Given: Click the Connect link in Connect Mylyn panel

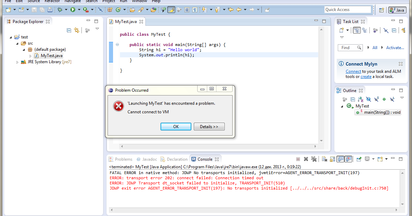Looking at the screenshot, I should point(353,71).
